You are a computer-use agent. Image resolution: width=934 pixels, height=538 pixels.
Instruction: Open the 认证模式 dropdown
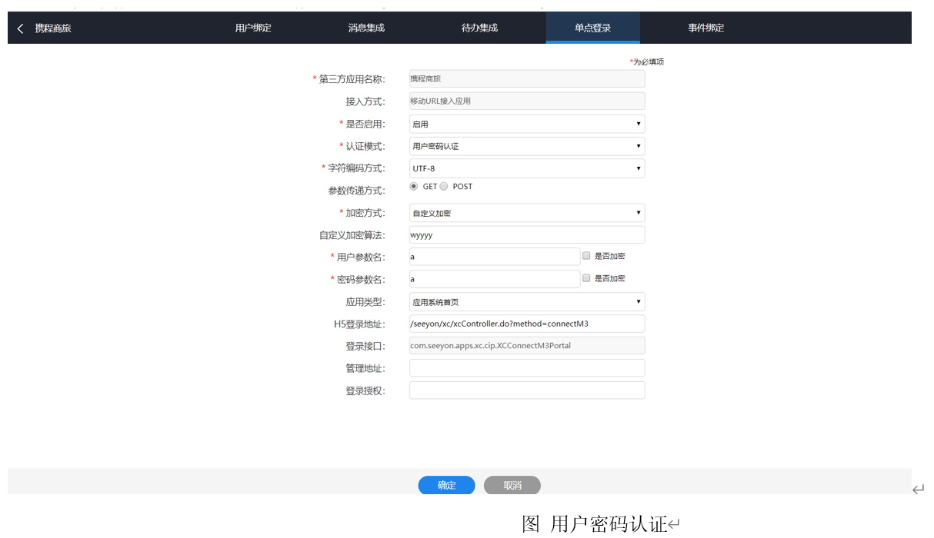(x=526, y=146)
